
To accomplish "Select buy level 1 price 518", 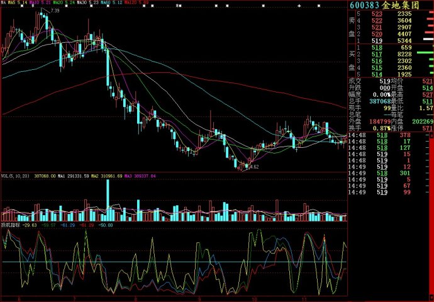I will (x=377, y=48).
